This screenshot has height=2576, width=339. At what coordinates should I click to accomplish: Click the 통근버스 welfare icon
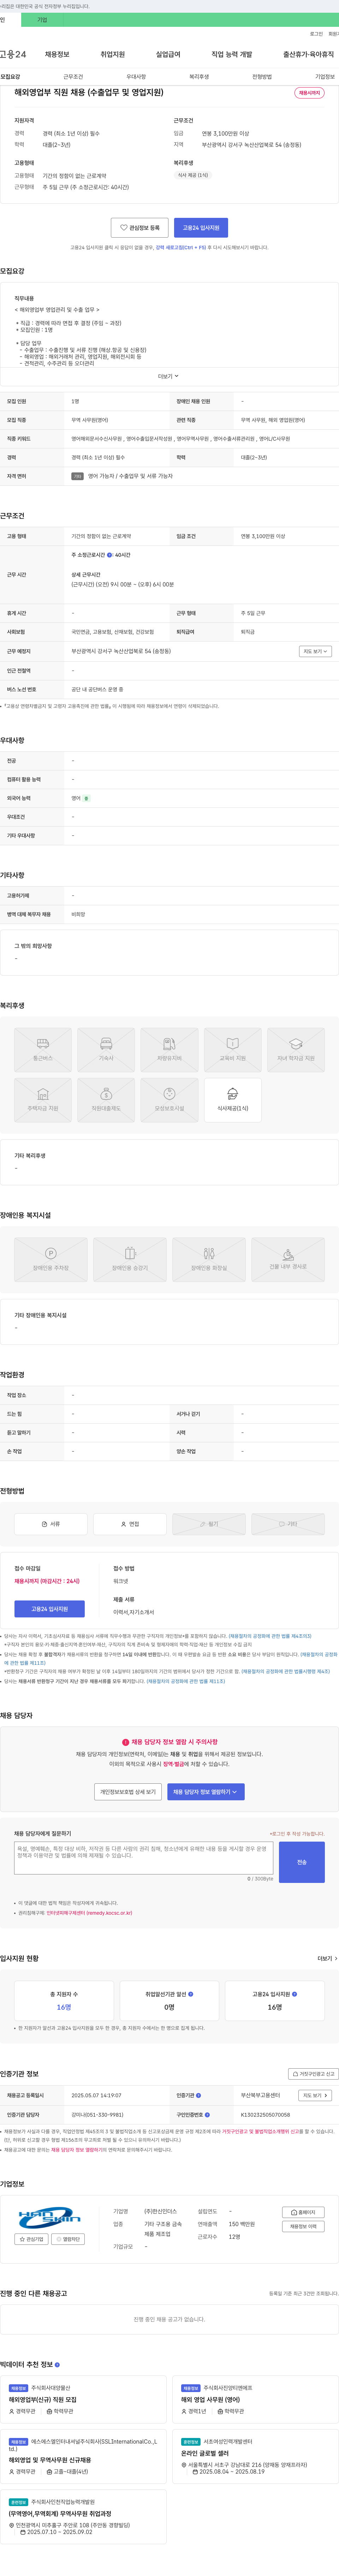[x=43, y=1050]
